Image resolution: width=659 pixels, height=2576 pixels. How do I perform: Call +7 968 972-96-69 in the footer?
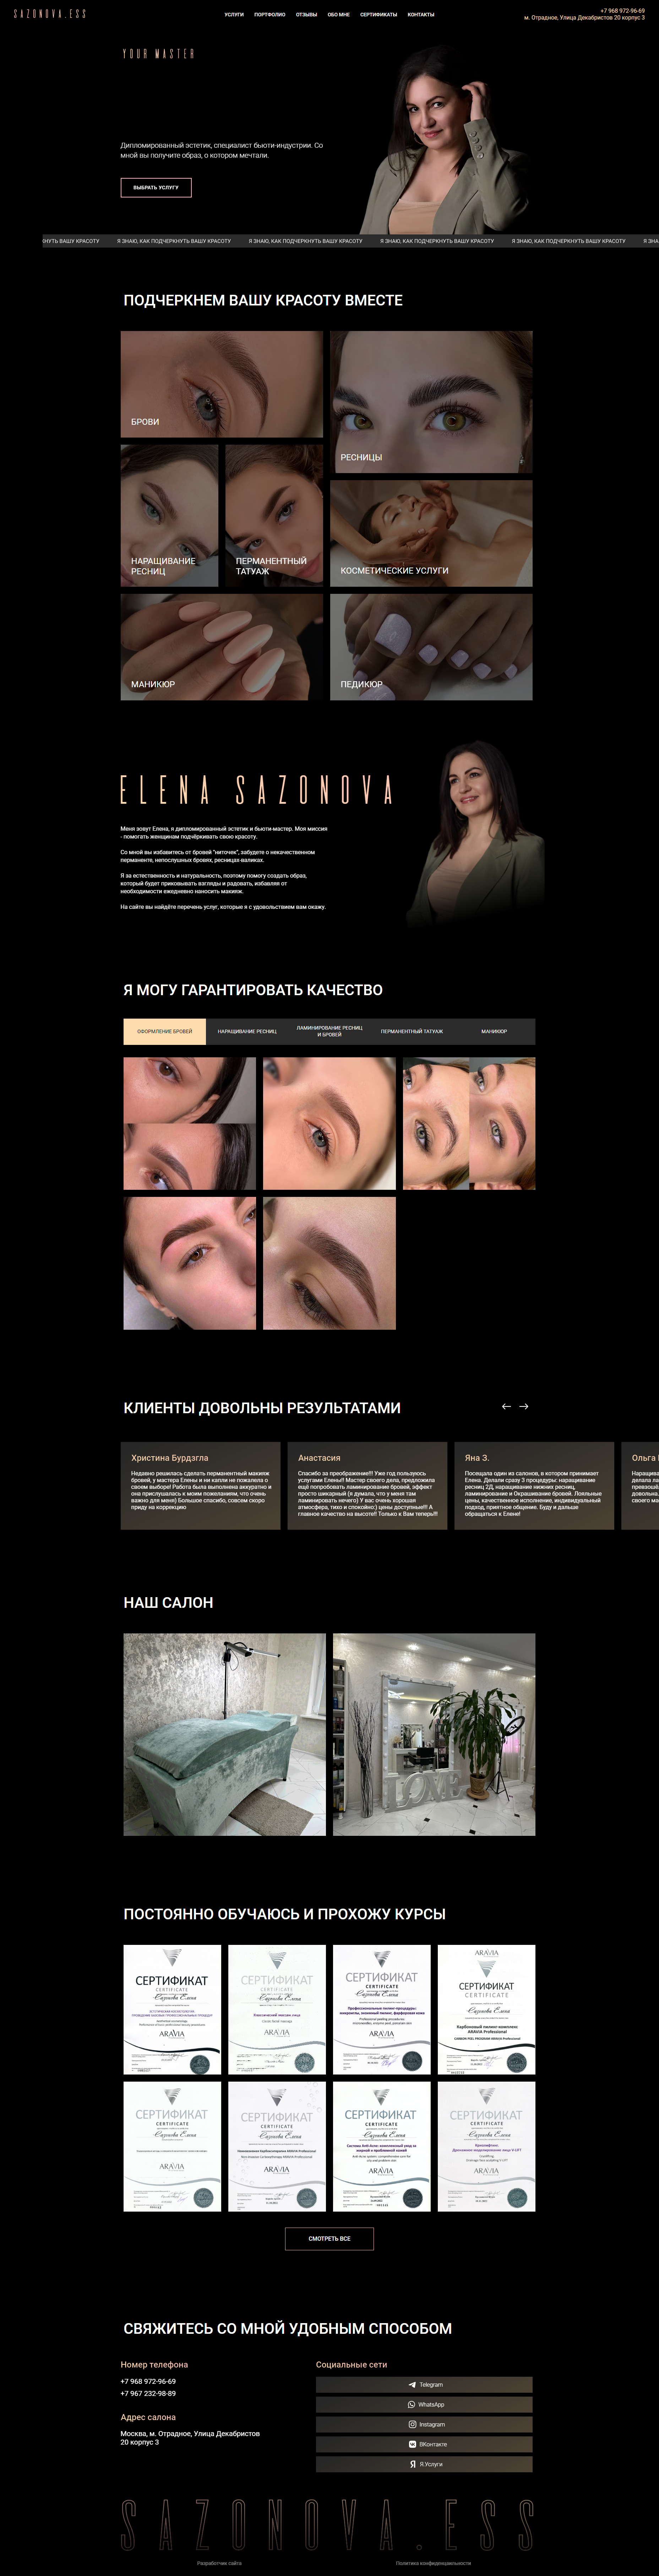[x=148, y=2381]
